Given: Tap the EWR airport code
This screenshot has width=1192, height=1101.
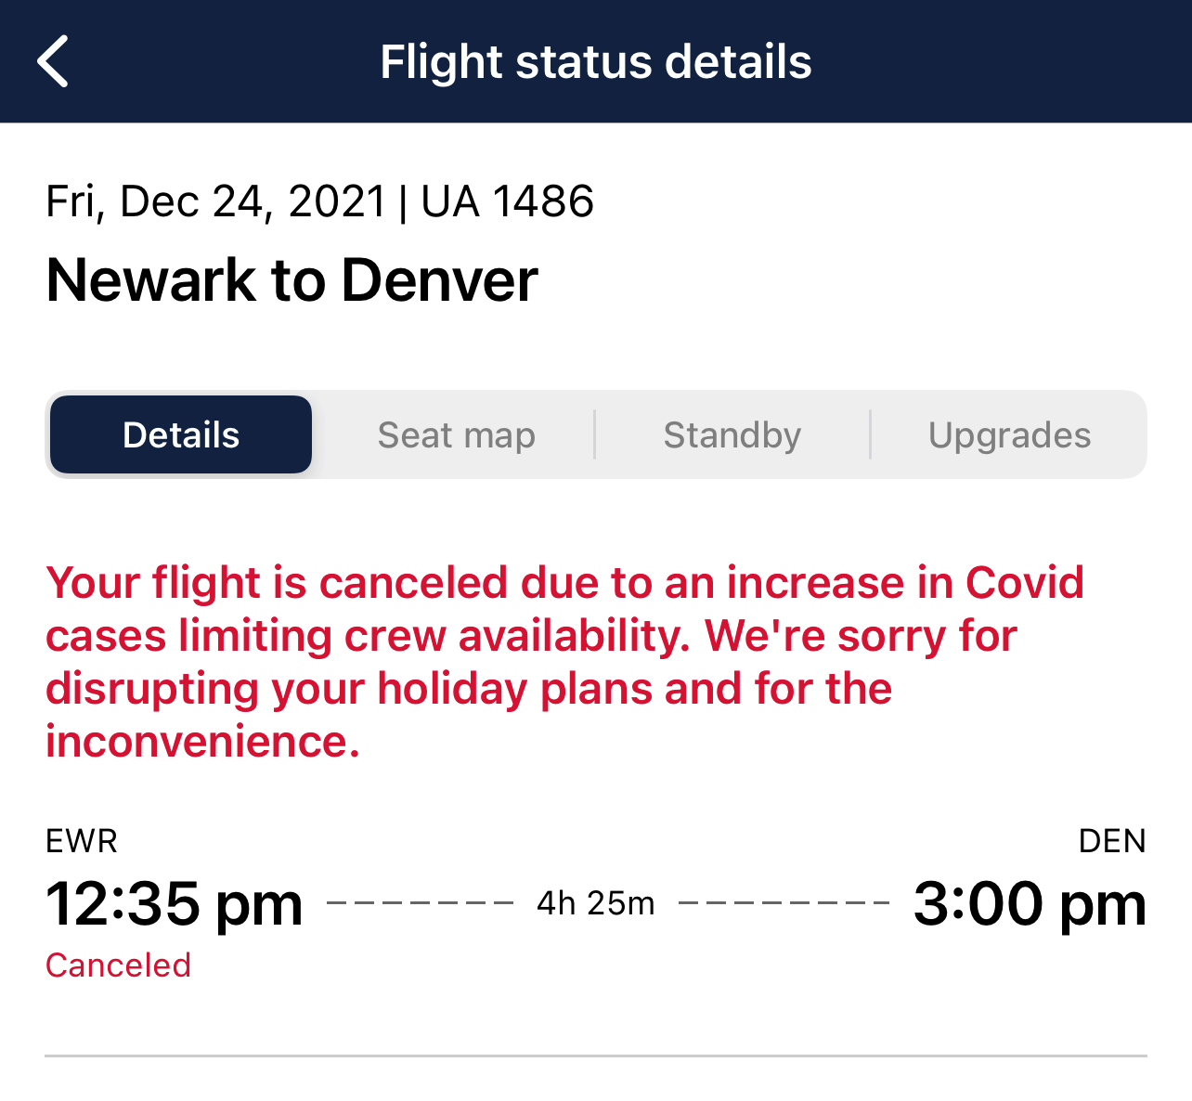Looking at the screenshot, I should (82, 841).
